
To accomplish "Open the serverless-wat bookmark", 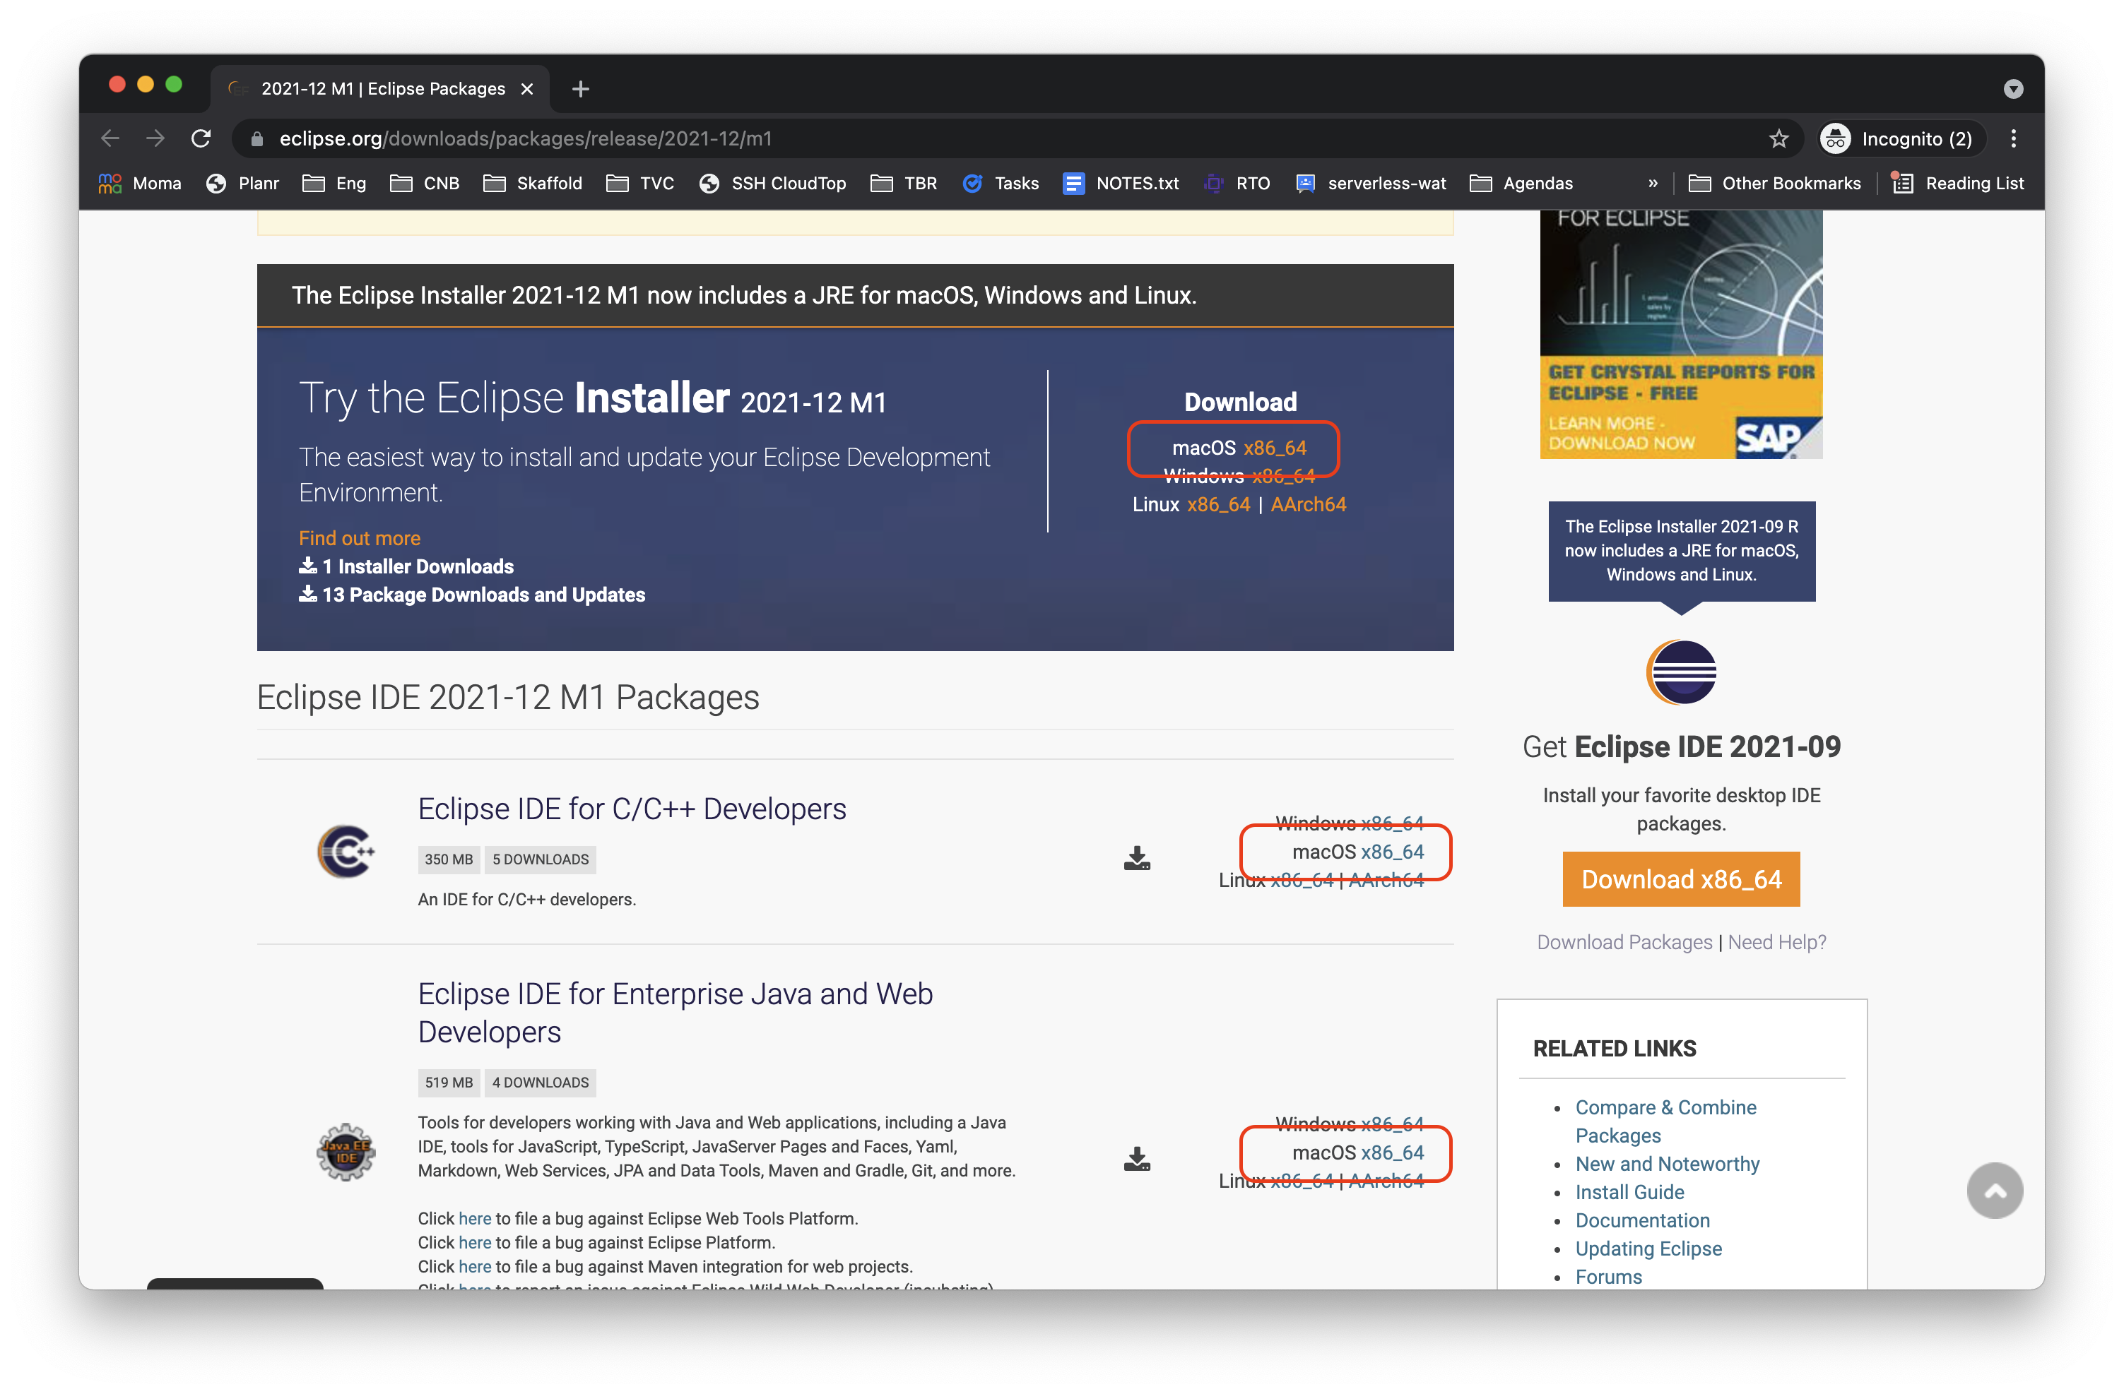I will (1371, 183).
